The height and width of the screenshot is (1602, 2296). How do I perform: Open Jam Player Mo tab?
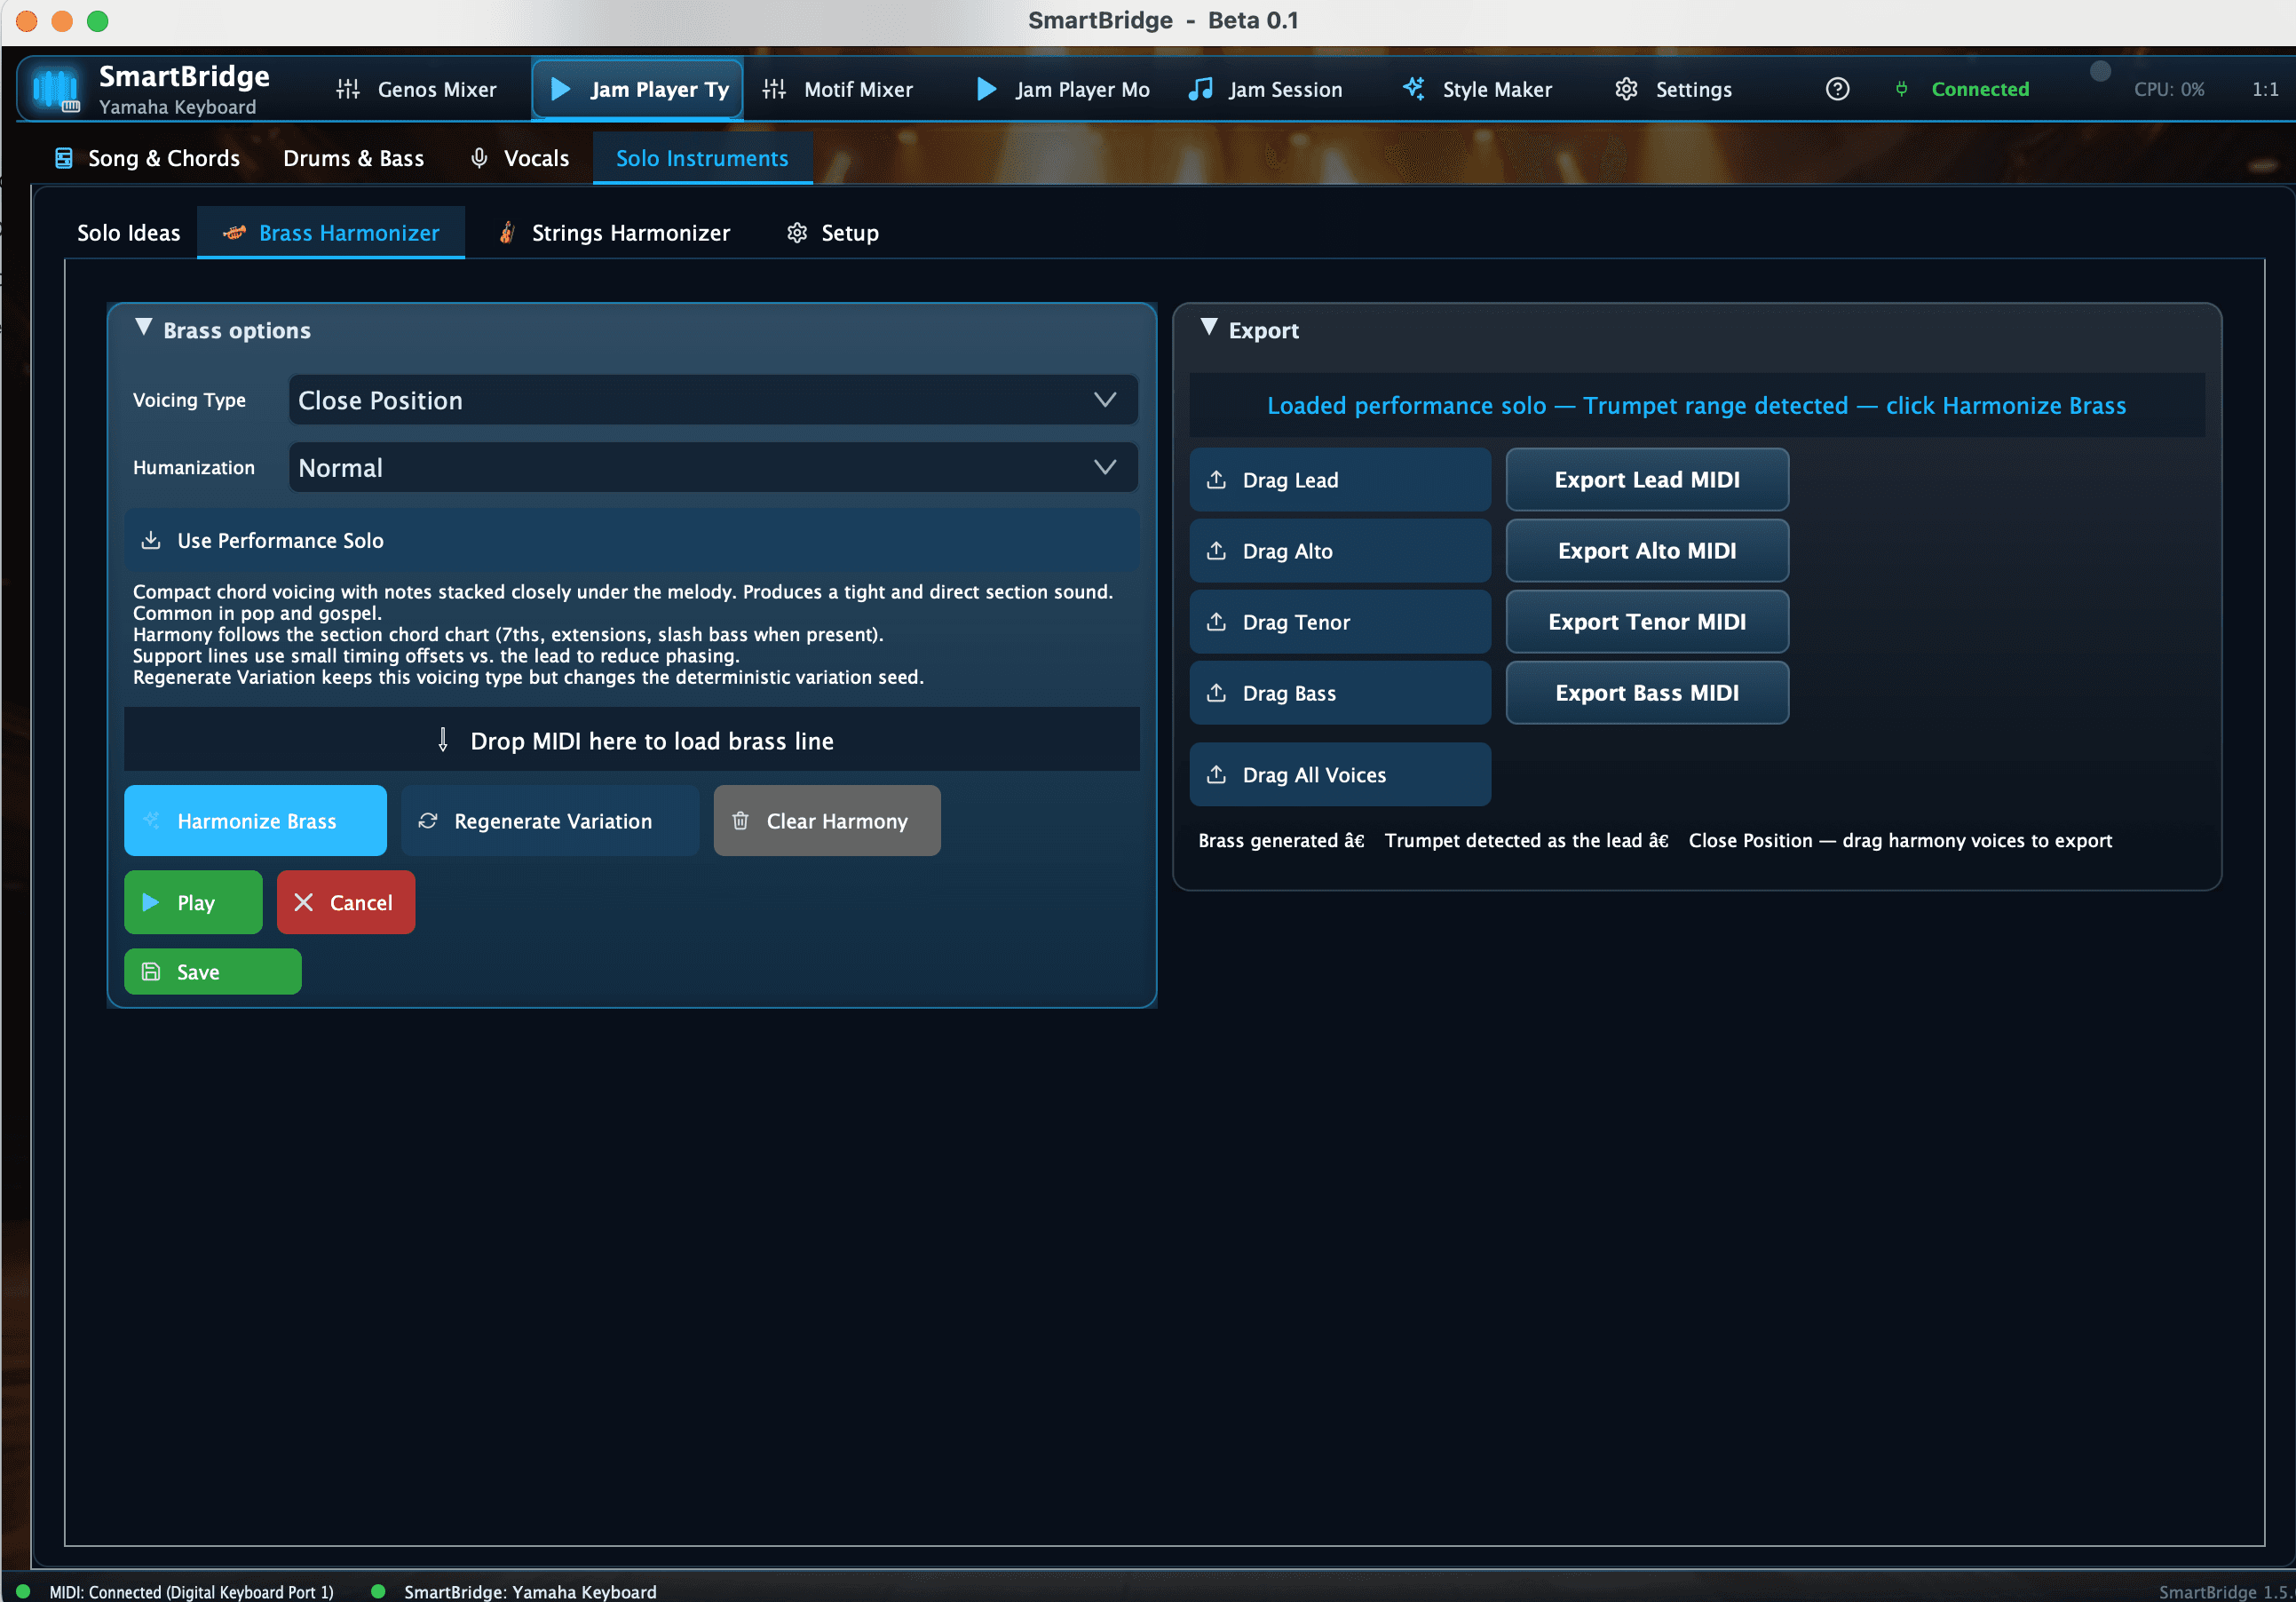click(1062, 89)
